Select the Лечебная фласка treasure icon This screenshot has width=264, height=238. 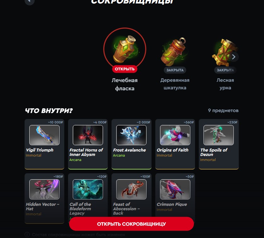124,49
